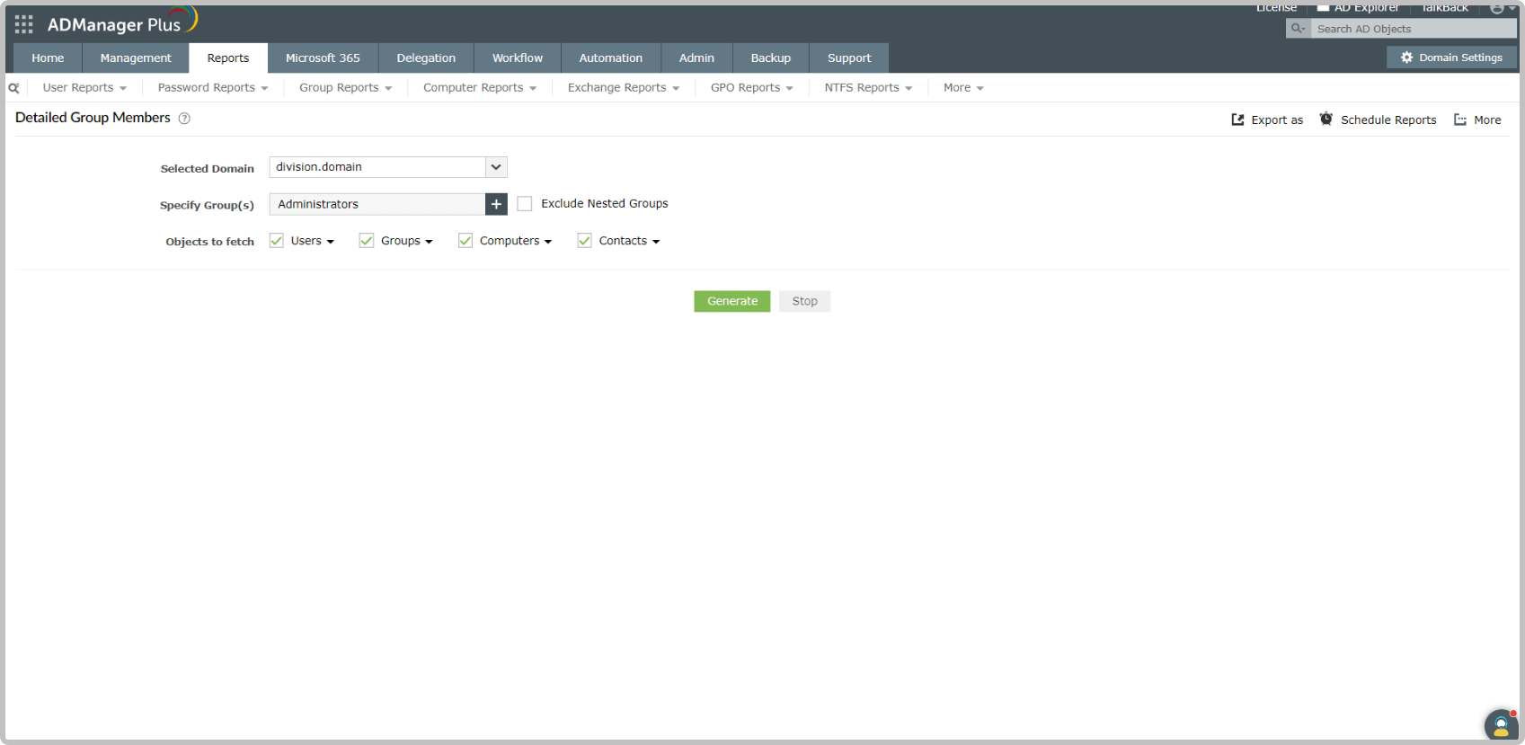Click Schedule Reports link text
The height and width of the screenshot is (745, 1525).
point(1388,120)
